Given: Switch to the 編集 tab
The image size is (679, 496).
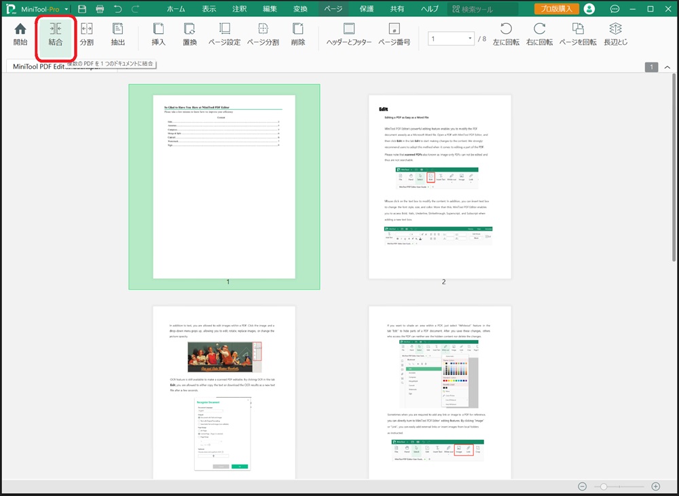Looking at the screenshot, I should click(270, 9).
